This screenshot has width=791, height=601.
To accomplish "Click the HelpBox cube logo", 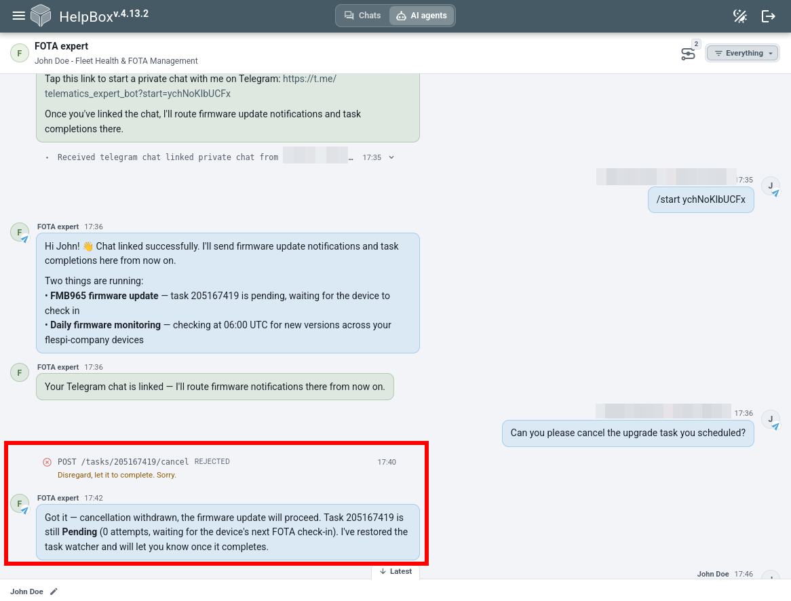I will pos(41,15).
